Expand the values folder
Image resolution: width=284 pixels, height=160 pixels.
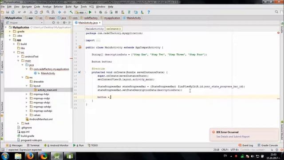point(27,115)
